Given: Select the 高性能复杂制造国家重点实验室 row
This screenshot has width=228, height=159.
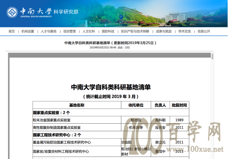Looking at the screenshot, I should click(x=111, y=127).
